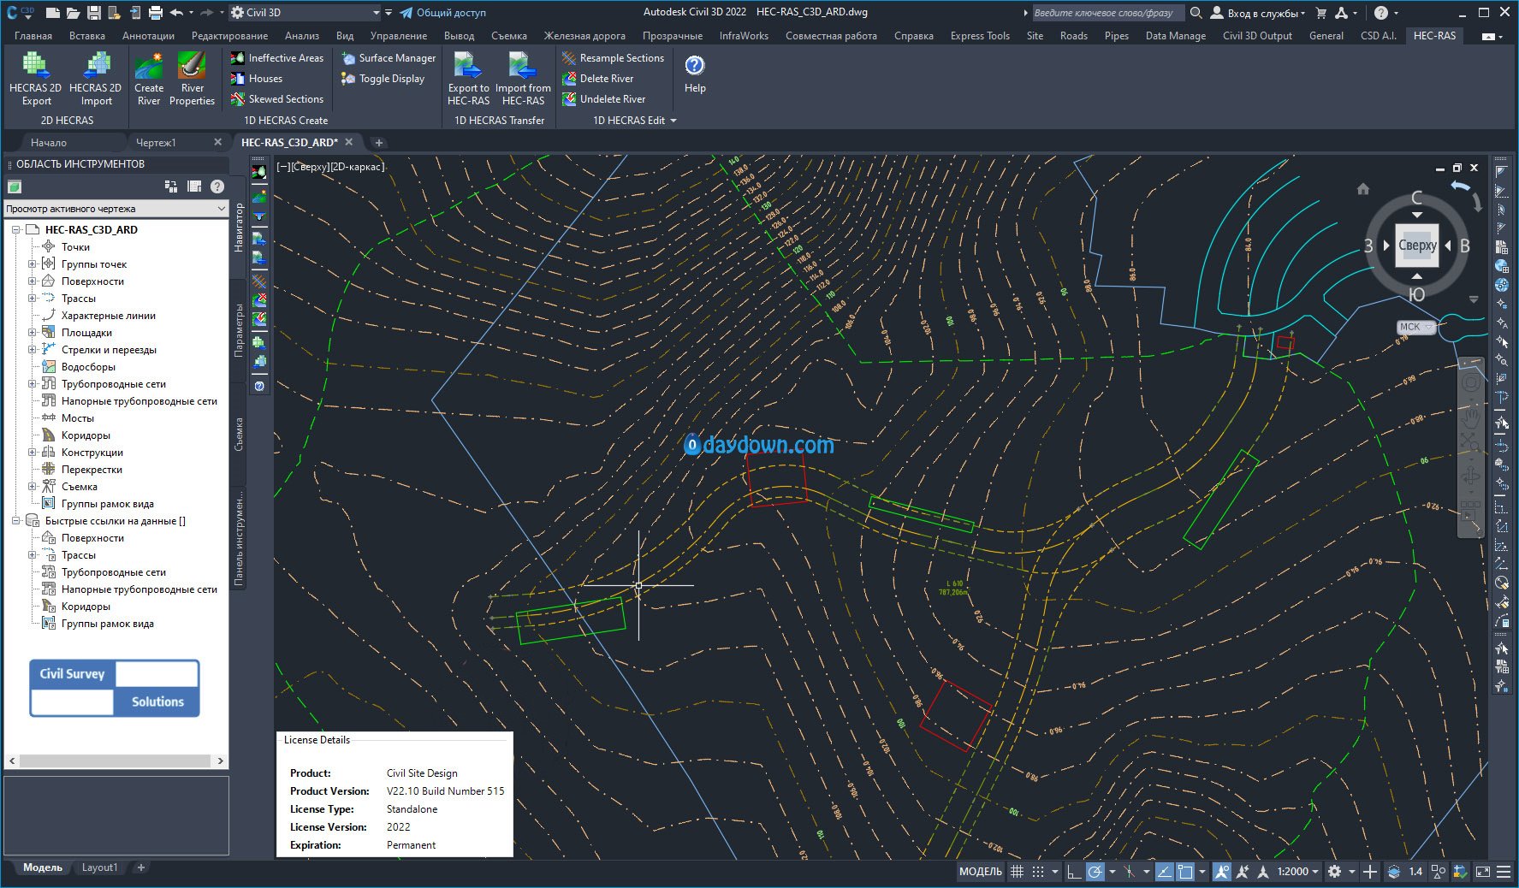Viewport: 1519px width, 888px height.
Task: Click the Сверху face on ViewCube
Action: pyautogui.click(x=1416, y=246)
